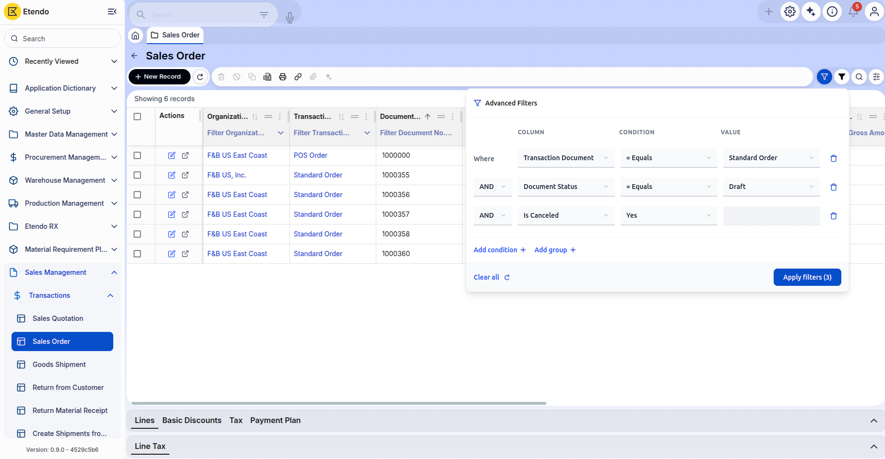Toggle the select-all rows checkbox

pyautogui.click(x=137, y=117)
